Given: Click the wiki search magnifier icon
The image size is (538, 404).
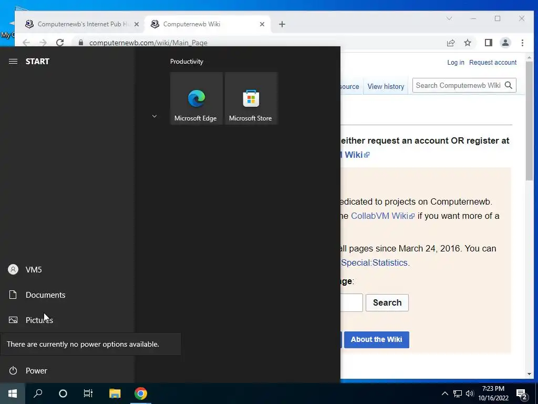Looking at the screenshot, I should click(x=509, y=86).
